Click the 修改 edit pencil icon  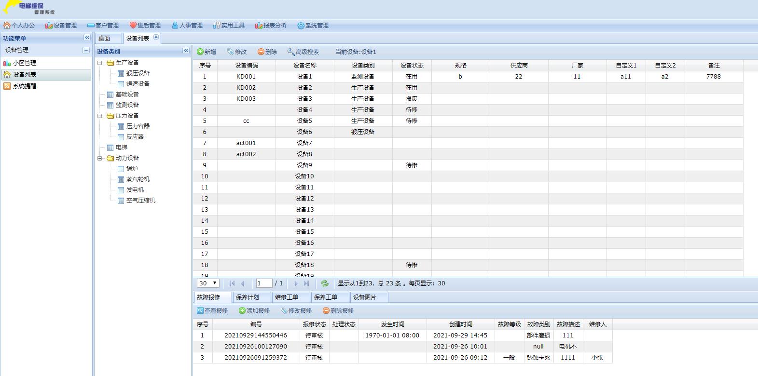click(231, 52)
